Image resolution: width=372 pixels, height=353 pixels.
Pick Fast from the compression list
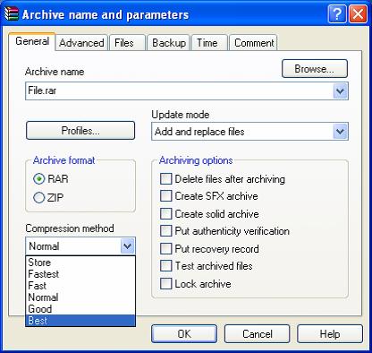click(80, 286)
